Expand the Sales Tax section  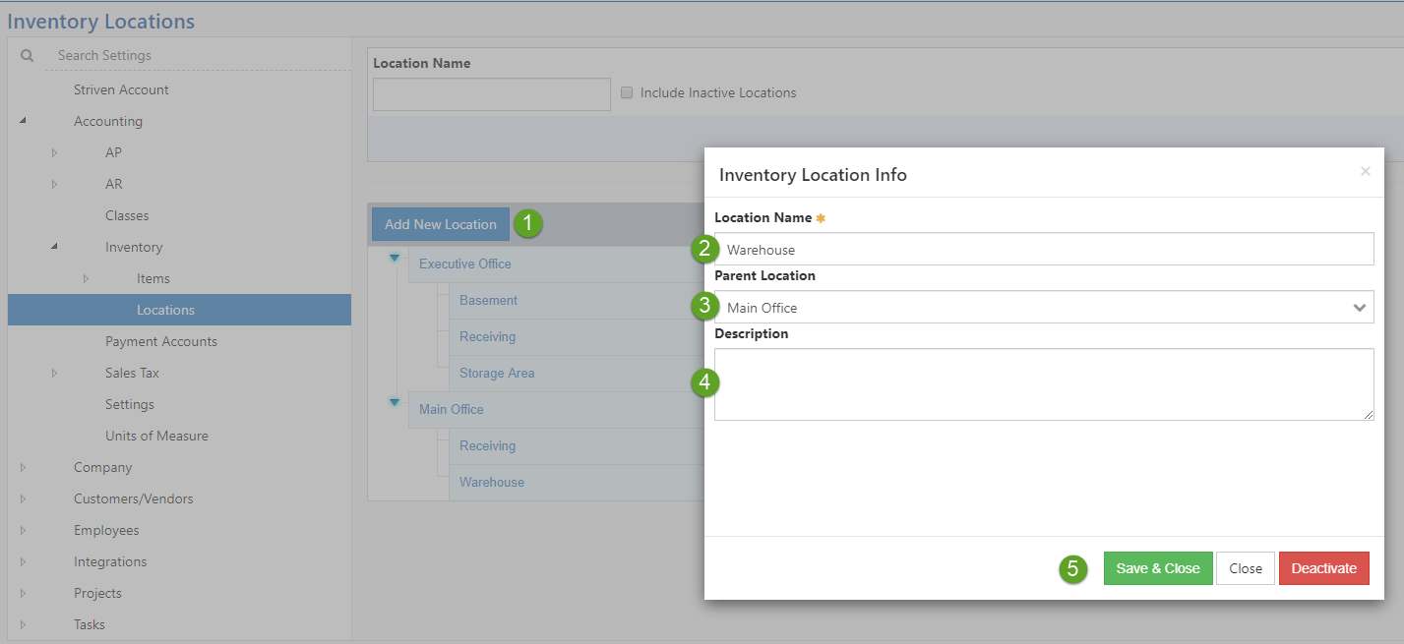56,373
